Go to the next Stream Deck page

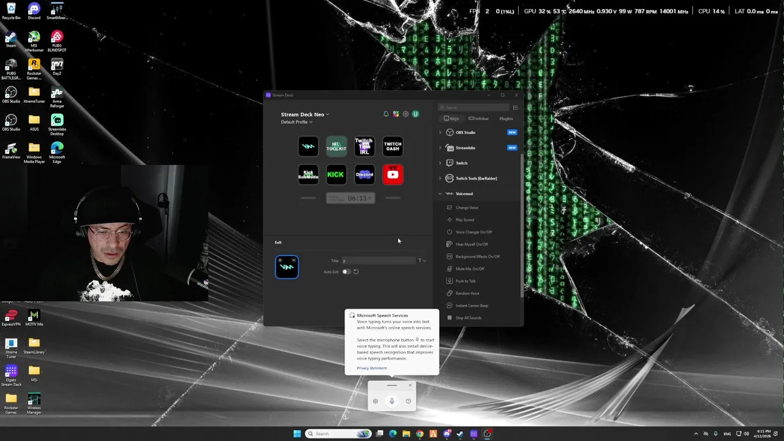[393, 198]
